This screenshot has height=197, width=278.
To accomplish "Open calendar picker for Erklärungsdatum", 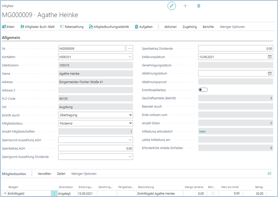I will click(x=270, y=57).
